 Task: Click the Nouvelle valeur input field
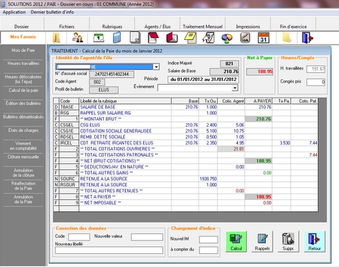pos(147,237)
